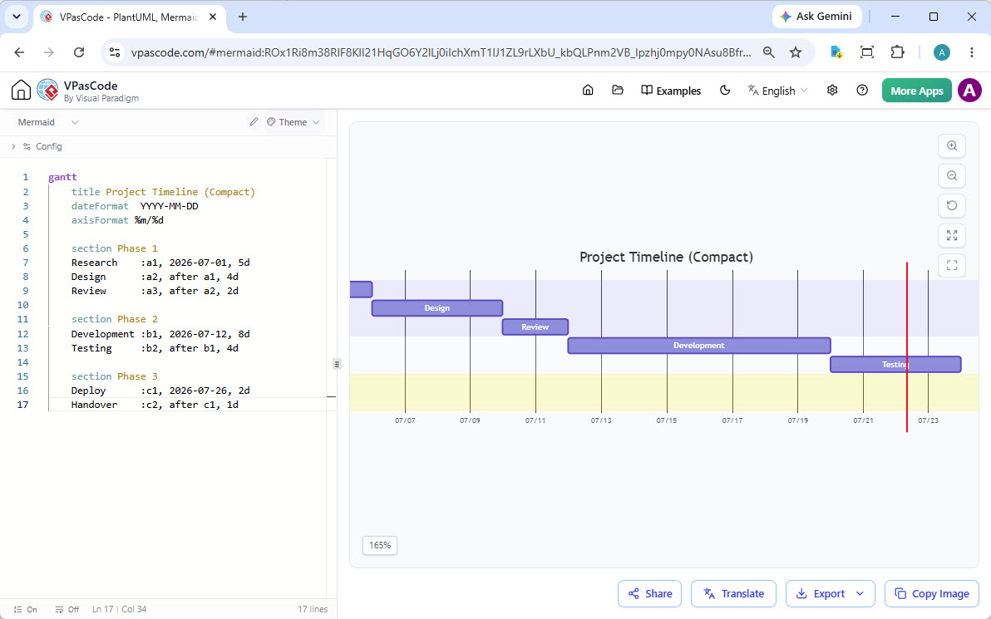Open settings with the gear icon
Screen dimensions: 991x619
coord(832,91)
